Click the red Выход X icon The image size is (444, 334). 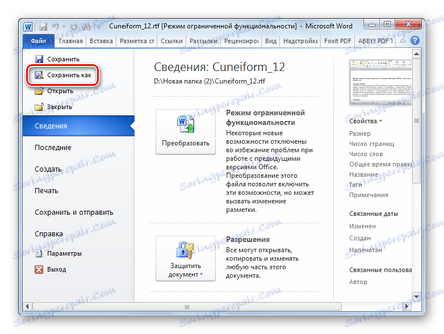click(39, 269)
